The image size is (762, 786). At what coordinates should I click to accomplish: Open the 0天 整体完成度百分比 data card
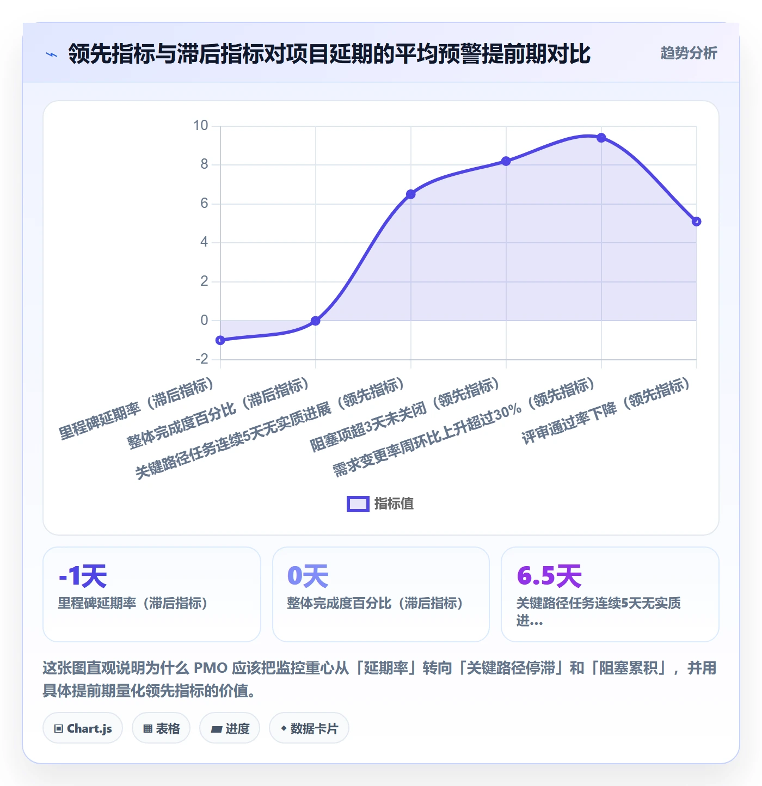pos(381,594)
